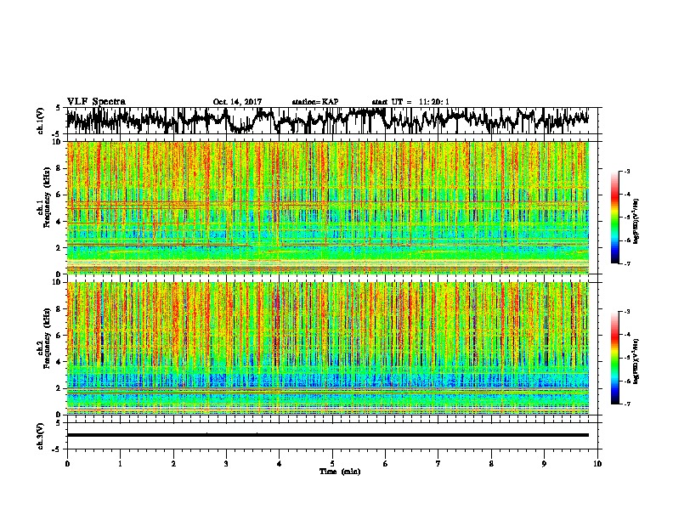Click the log(PSD) label beside ch.1 color bar
This screenshot has height=520, width=673.
[636, 221]
